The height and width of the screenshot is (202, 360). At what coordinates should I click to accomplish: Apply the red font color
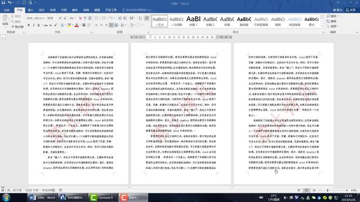pyautogui.click(x=76, y=25)
